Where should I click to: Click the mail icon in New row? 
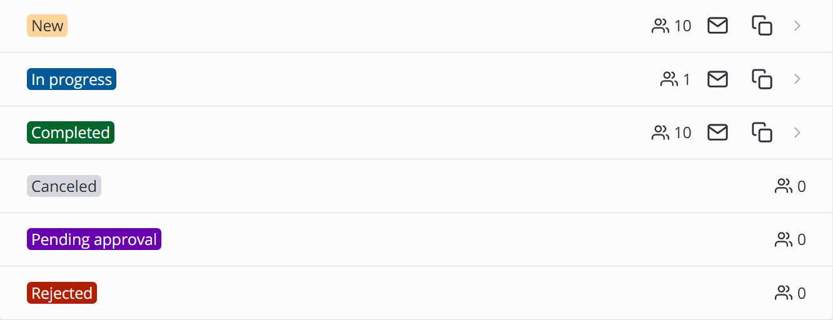tap(717, 26)
